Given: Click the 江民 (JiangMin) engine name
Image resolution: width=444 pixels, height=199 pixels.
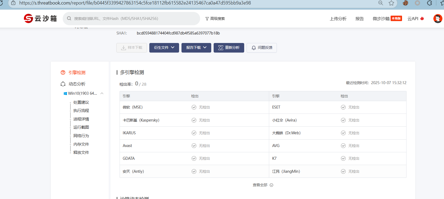Looking at the screenshot, I should (x=286, y=171).
